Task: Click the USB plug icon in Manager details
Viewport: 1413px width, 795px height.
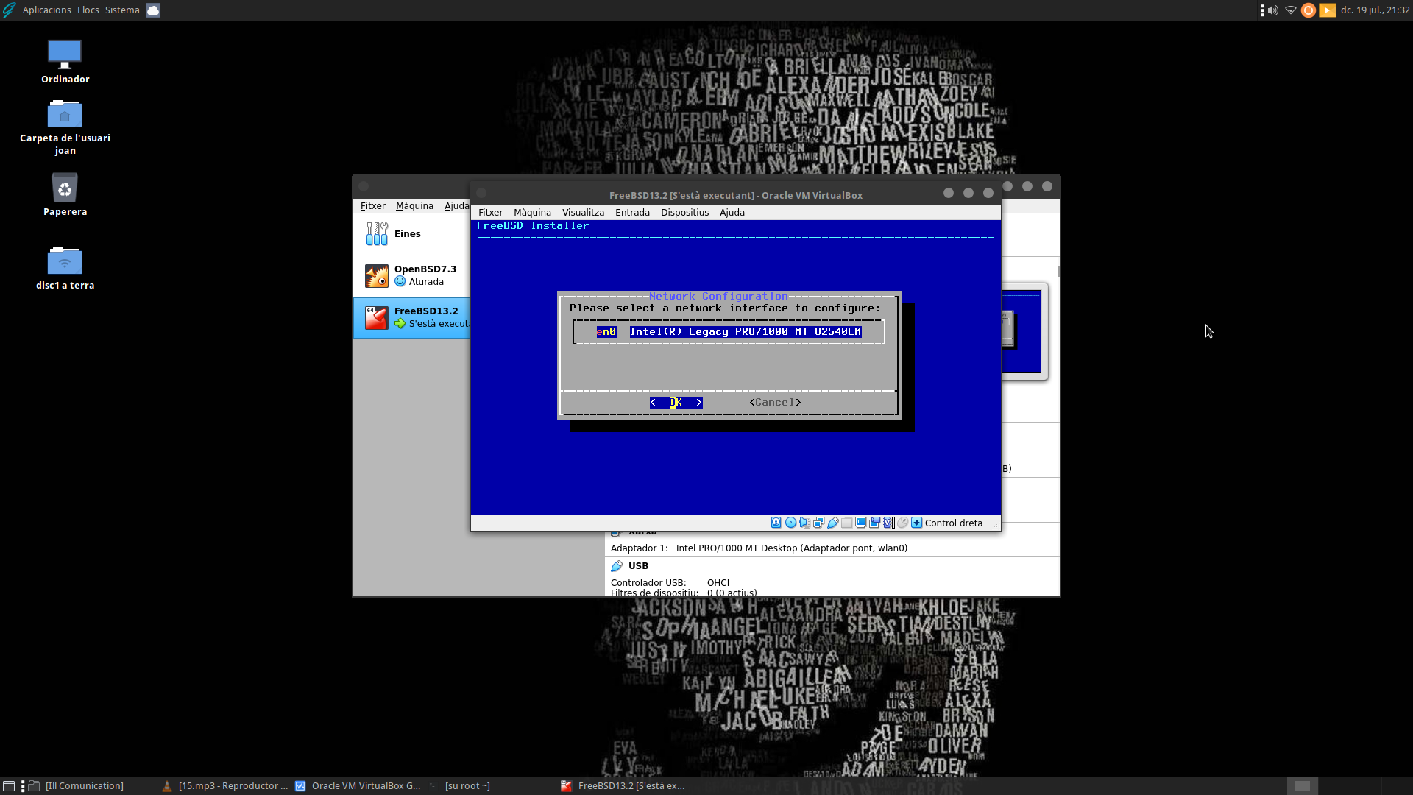Action: tap(617, 566)
